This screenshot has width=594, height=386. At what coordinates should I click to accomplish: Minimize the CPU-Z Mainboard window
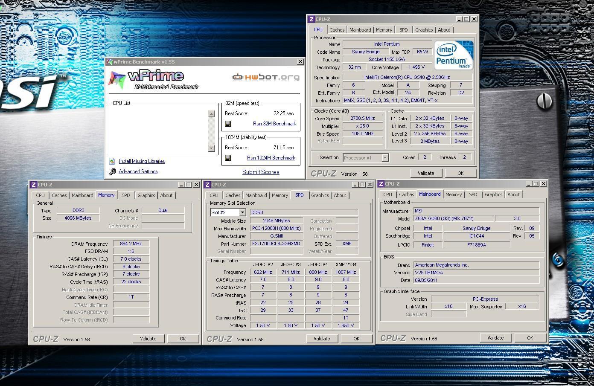pos(529,184)
